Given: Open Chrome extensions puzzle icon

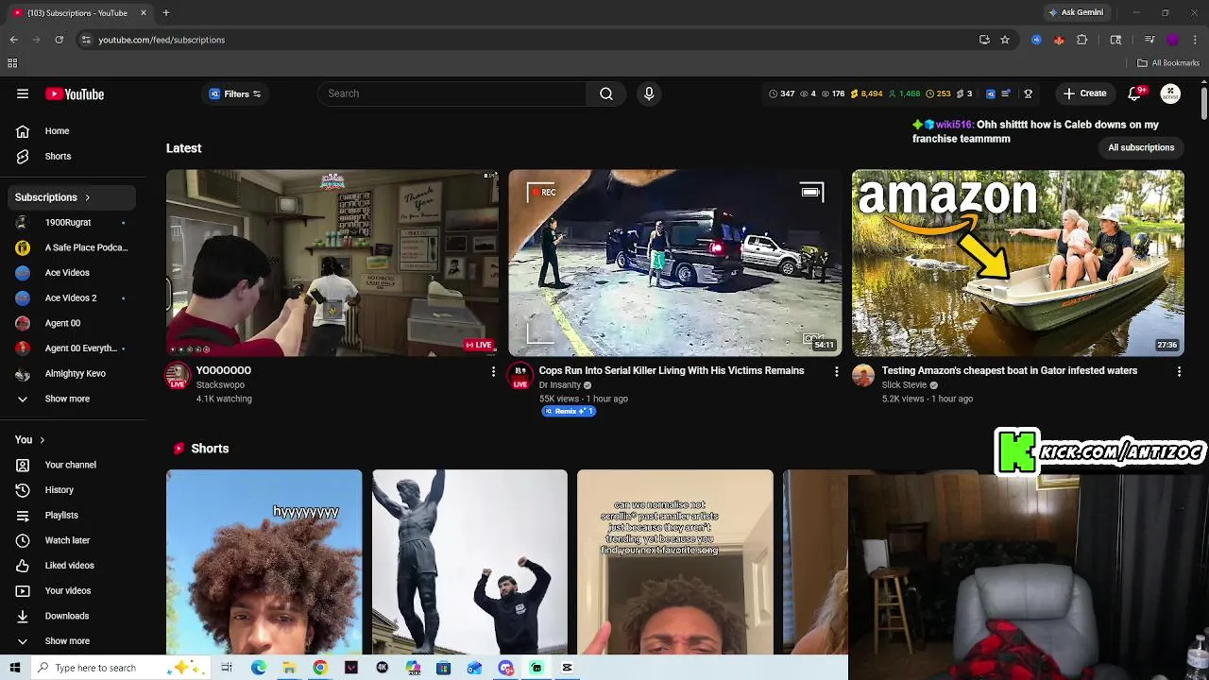Looking at the screenshot, I should coord(1082,40).
